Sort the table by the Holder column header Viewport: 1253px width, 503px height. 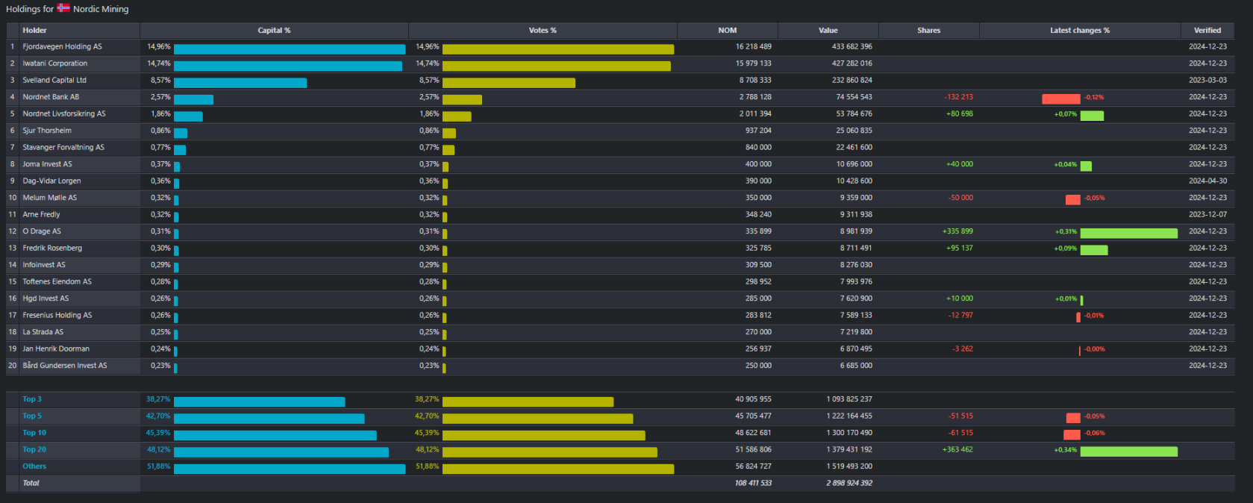pyautogui.click(x=34, y=31)
